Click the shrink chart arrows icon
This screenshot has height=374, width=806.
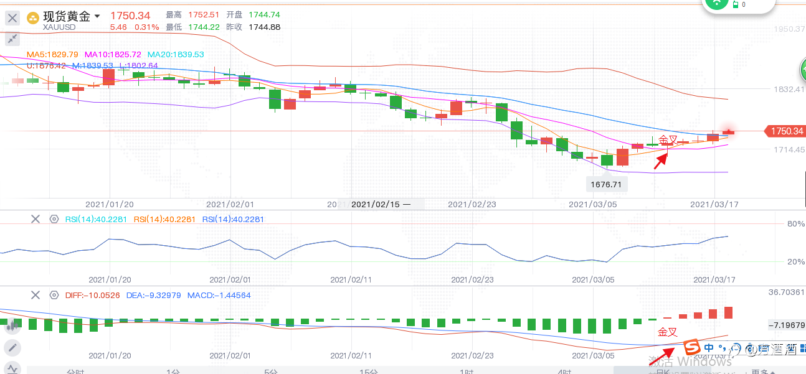12,39
